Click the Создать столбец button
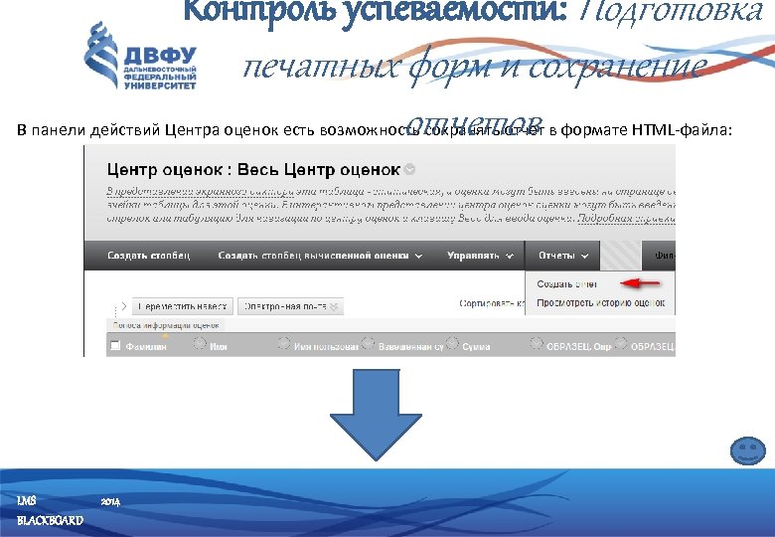The height and width of the screenshot is (537, 775). 148,256
